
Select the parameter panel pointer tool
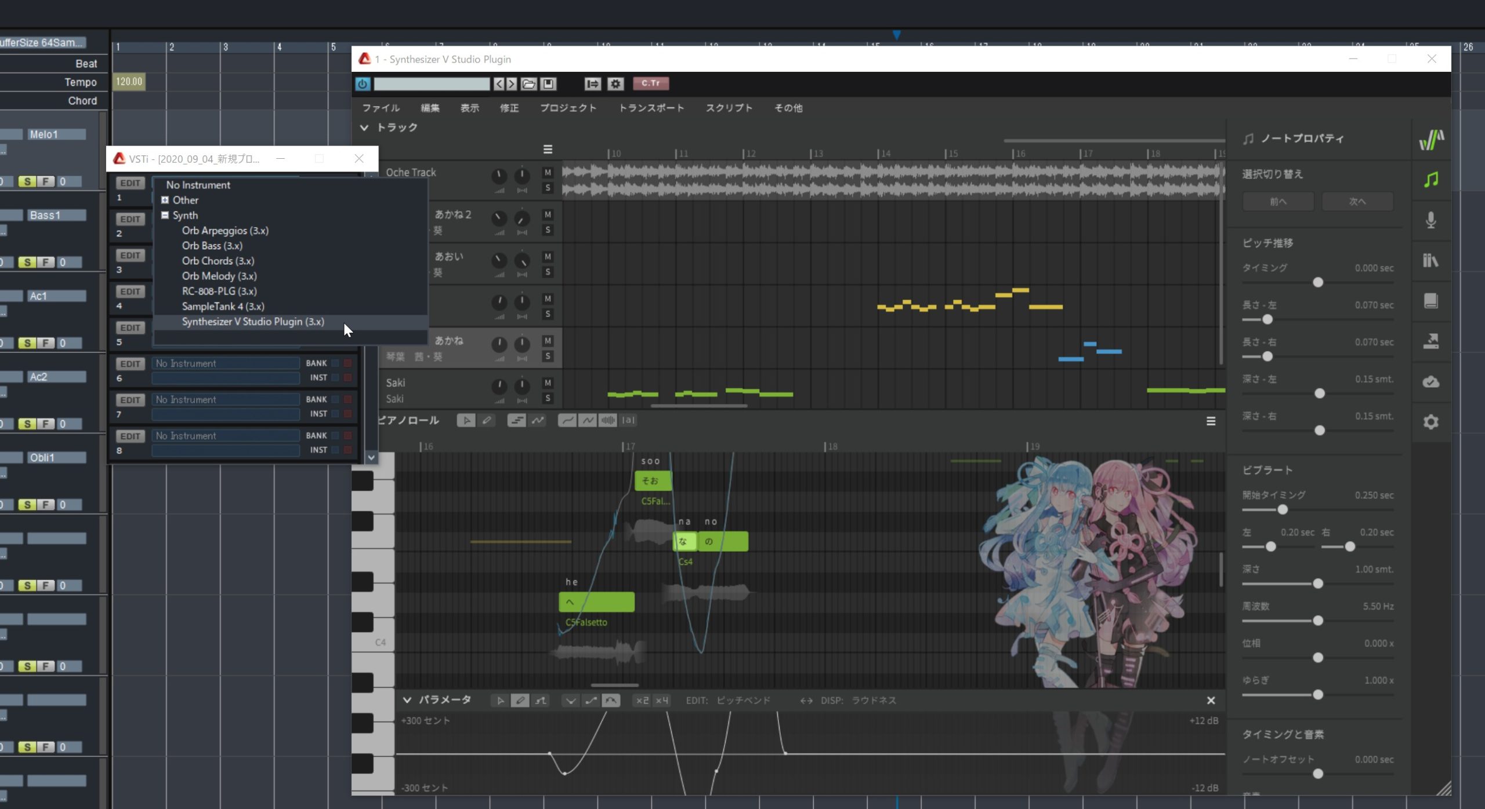(500, 701)
